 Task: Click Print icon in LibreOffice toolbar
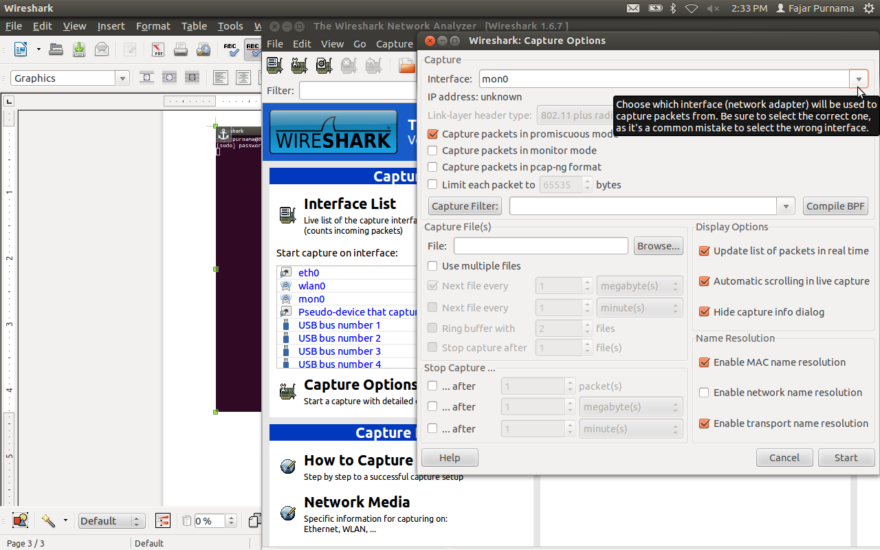[181, 49]
